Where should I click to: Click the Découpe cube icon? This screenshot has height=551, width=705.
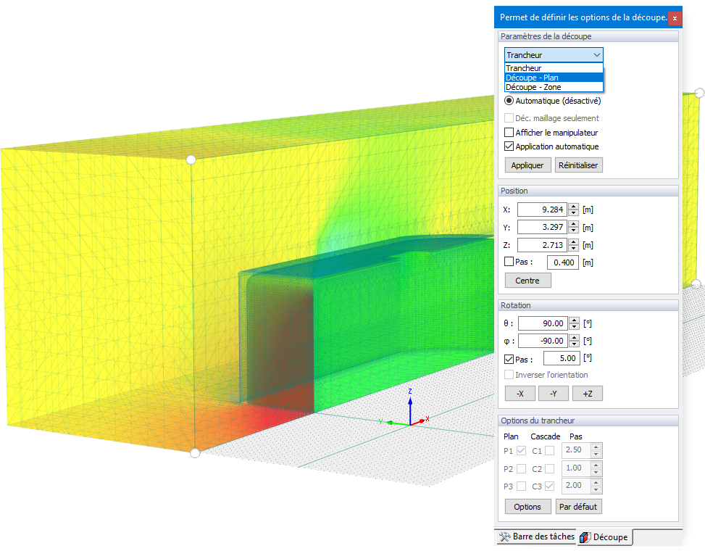click(x=585, y=537)
